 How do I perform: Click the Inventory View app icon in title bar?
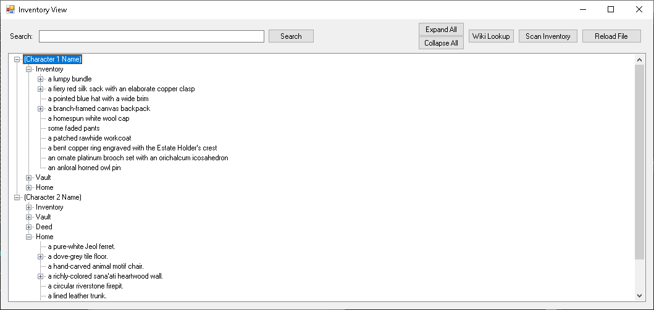tap(10, 10)
